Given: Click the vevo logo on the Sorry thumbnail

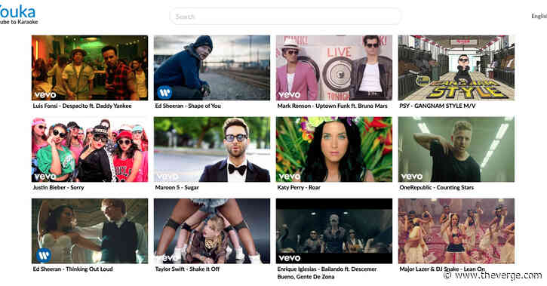Looking at the screenshot, I should click(x=45, y=177).
